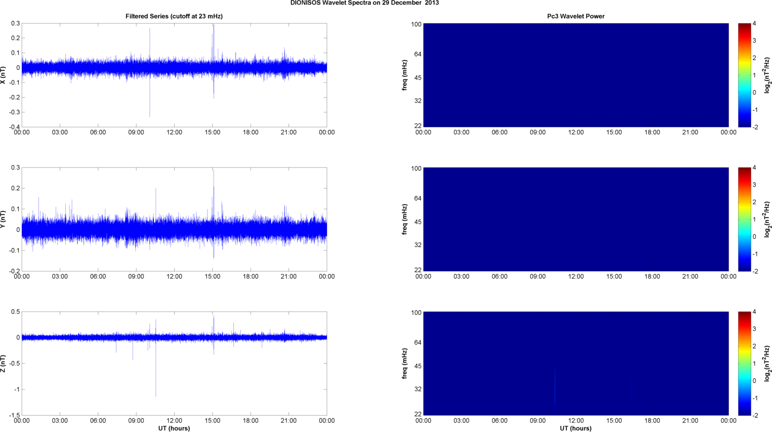This screenshot has width=772, height=432.
Task: Click the '64' frequency tick on the bottom wavelet plot
Action: [418, 342]
